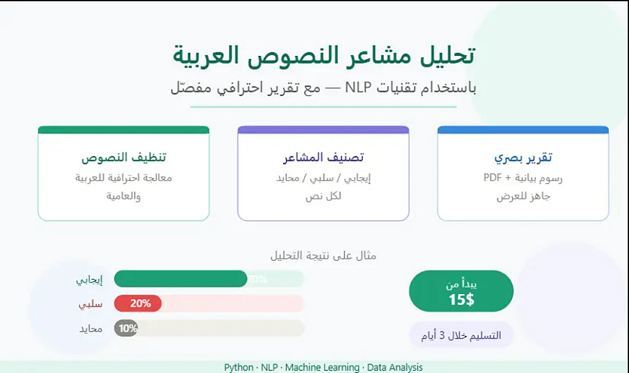
Task: Click the green positive sentiment bar
Action: coord(181,279)
